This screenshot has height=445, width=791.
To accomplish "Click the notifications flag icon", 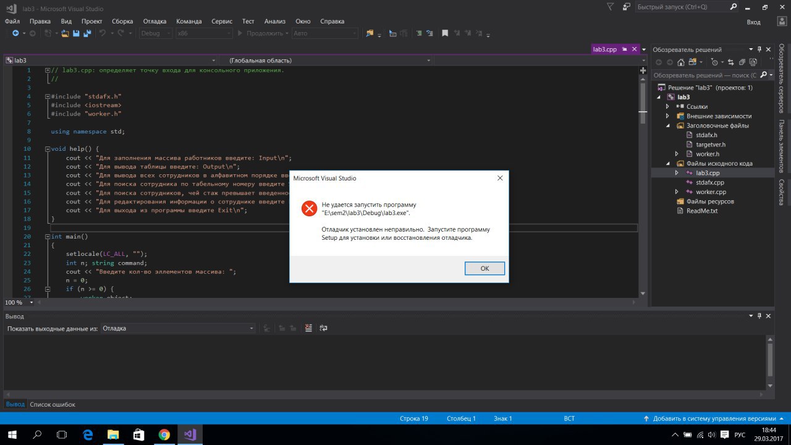I will tap(611, 7).
